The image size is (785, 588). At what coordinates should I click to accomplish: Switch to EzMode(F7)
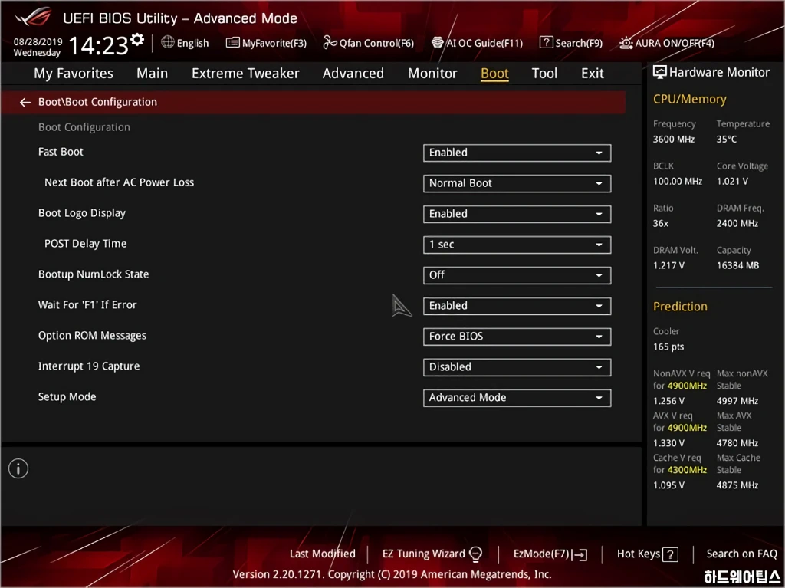[x=550, y=554]
